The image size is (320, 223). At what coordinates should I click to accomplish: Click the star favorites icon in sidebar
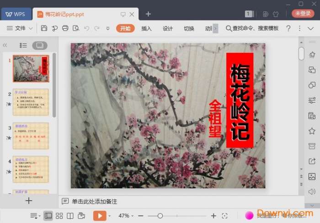(x=312, y=131)
